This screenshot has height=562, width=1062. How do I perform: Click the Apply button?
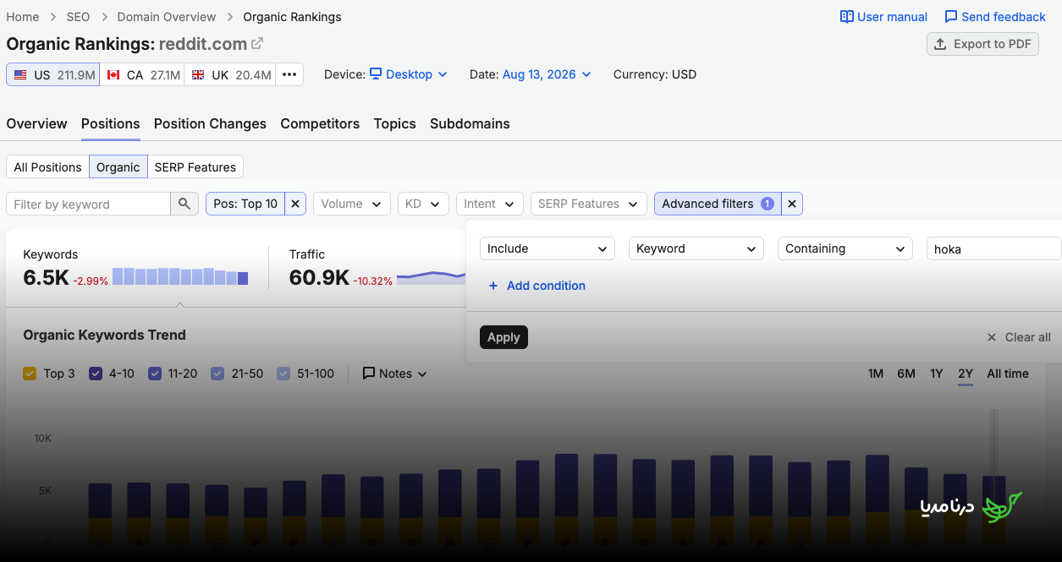coord(503,337)
